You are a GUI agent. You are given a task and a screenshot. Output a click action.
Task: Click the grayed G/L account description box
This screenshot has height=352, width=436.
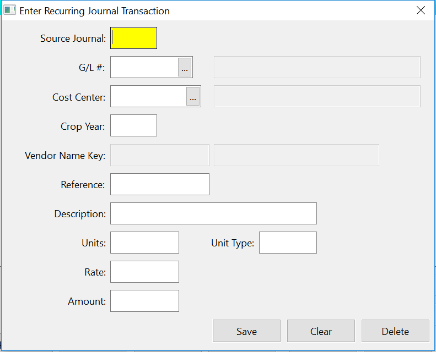point(317,67)
